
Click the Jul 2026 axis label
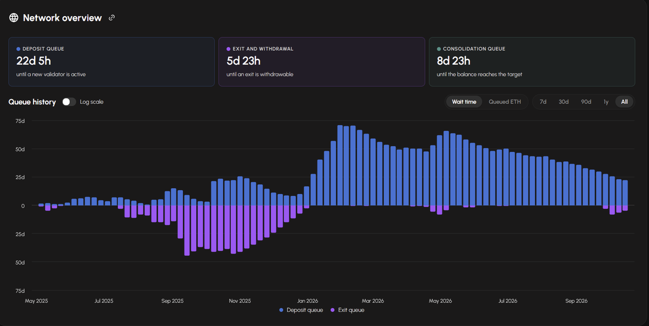pos(508,301)
